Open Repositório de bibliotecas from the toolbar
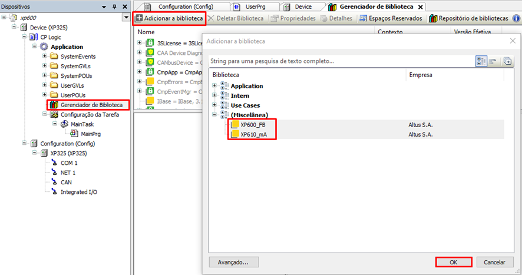The height and width of the screenshot is (275, 522). 469,18
